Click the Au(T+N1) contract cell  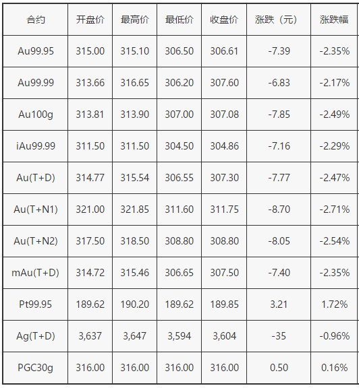coord(35,209)
